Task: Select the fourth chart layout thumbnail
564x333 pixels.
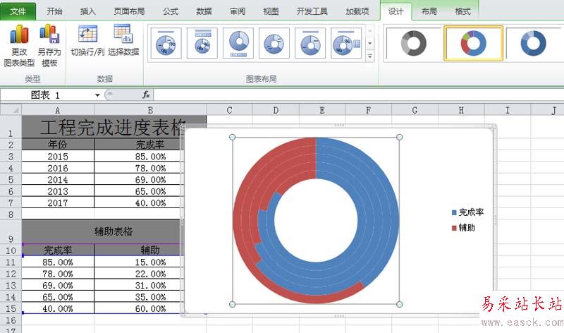Action: [274, 43]
